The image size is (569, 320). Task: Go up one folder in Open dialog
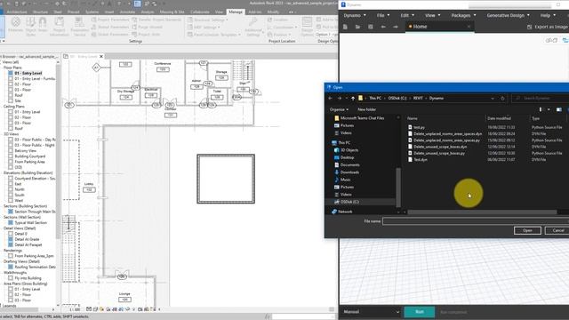coord(353,99)
